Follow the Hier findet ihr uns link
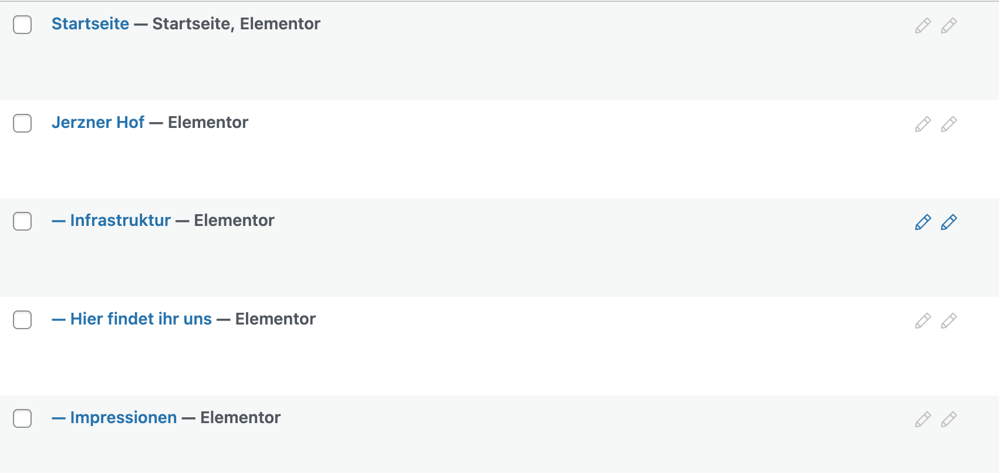Screen dimensions: 999x473 [141, 319]
